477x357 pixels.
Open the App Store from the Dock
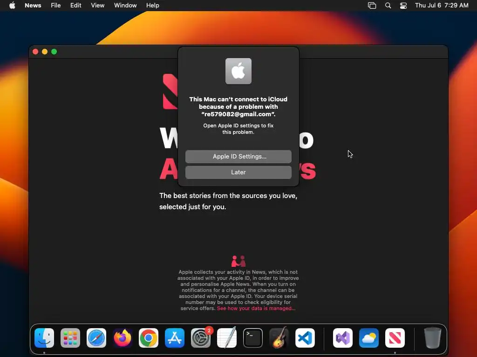pyautogui.click(x=175, y=338)
